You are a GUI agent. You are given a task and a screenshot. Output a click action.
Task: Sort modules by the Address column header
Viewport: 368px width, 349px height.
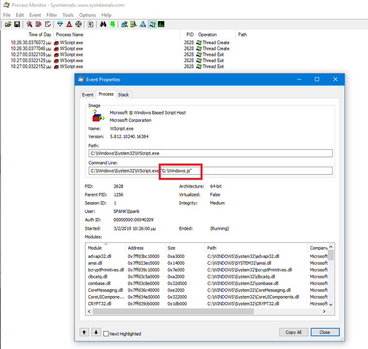click(145, 248)
